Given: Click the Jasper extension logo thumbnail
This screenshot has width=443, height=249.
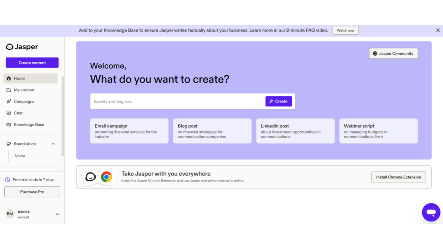Looking at the screenshot, I should [90, 177].
